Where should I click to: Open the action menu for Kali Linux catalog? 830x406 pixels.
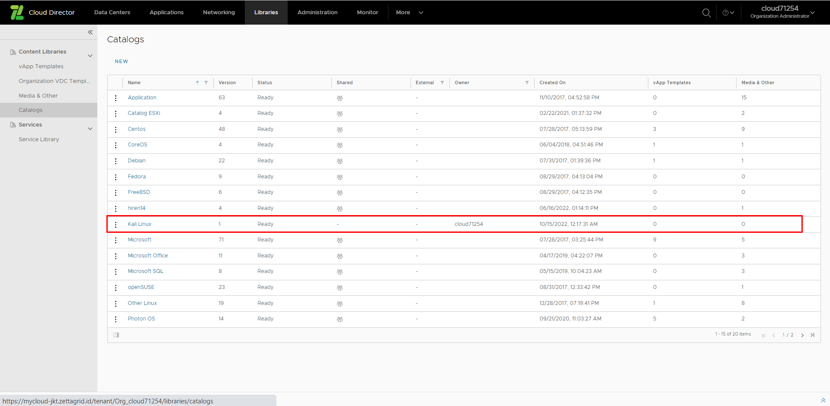coord(115,224)
